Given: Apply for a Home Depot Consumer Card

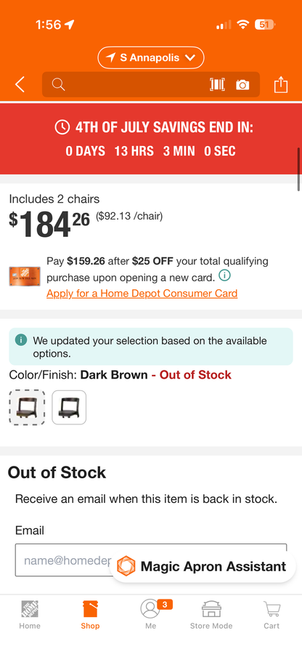Looking at the screenshot, I should (x=142, y=294).
